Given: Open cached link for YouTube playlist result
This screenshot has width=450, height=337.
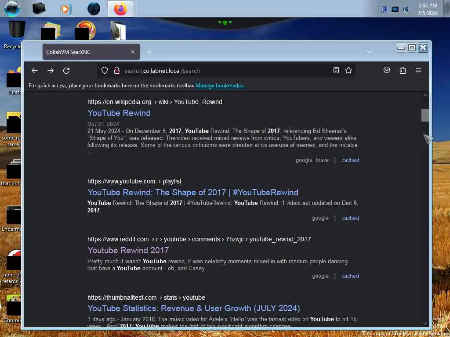Looking at the screenshot, I should click(x=350, y=218).
